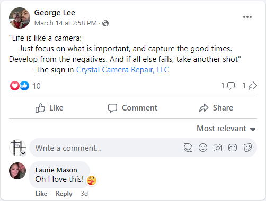Open the emoji picker in comment box
Image resolution: width=266 pixels, height=201 pixels.
click(203, 148)
